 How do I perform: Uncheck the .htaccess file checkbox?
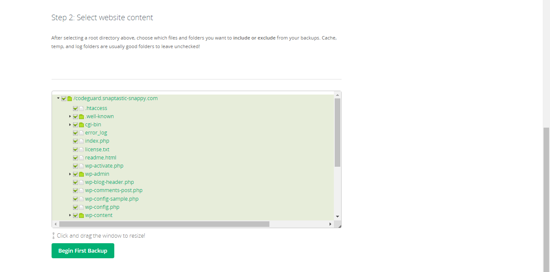coord(76,108)
